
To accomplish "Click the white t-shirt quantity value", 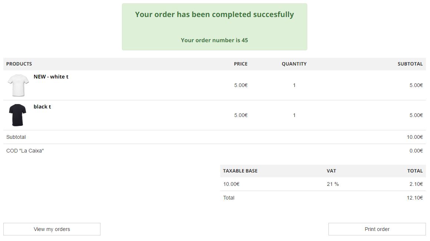I will click(x=294, y=85).
